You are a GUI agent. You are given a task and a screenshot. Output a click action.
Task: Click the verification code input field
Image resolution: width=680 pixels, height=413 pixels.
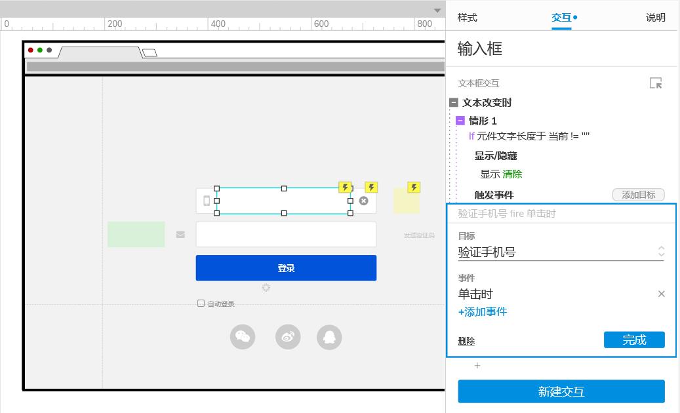(286, 235)
